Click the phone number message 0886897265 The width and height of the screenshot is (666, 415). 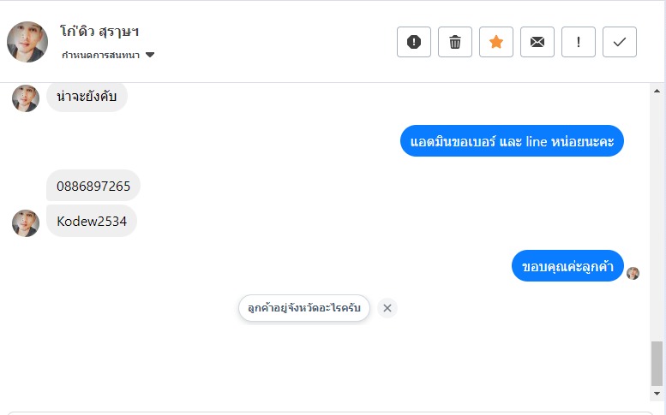click(93, 186)
